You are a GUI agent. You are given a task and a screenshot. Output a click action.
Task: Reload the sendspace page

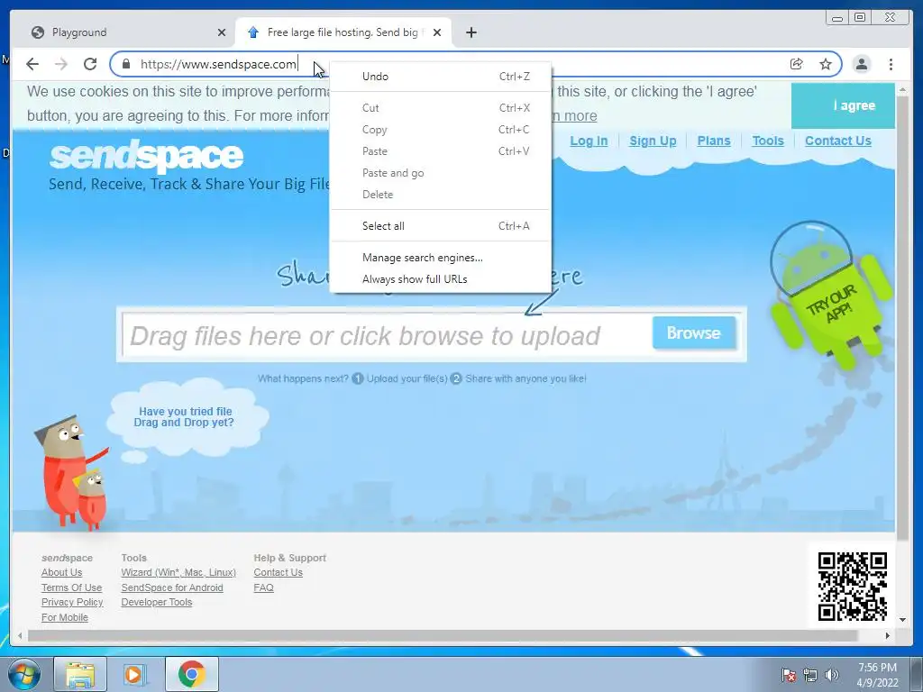point(90,64)
